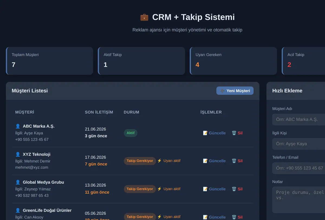The height and width of the screenshot is (220, 325).
Task: Click Takip Gerekiyor badge for Global Medya Grubu
Action: 140,189
